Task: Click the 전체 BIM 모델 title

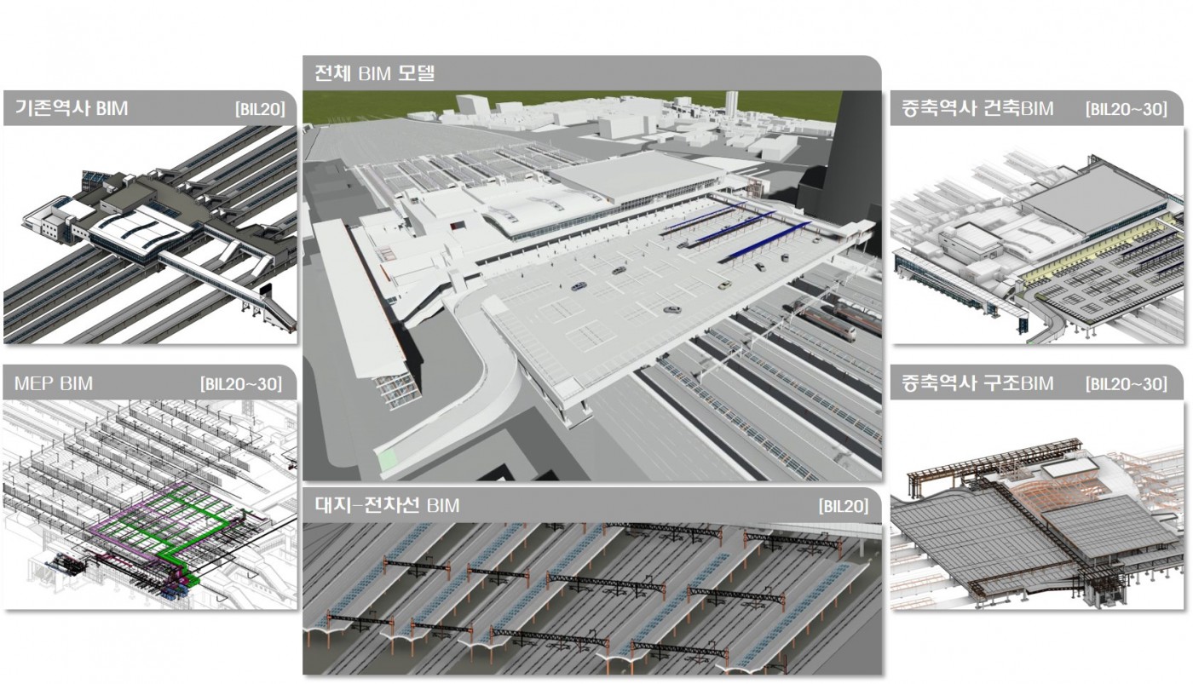Action: [375, 72]
